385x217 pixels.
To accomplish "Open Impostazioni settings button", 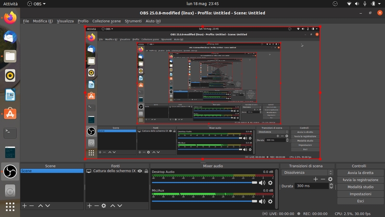I will click(x=360, y=194).
